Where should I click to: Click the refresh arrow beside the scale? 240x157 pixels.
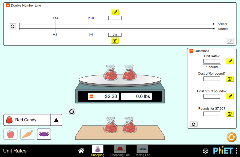(71, 112)
